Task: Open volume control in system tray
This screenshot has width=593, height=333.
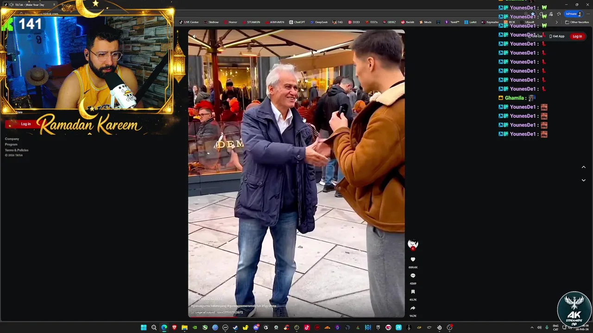Action: (x=539, y=327)
